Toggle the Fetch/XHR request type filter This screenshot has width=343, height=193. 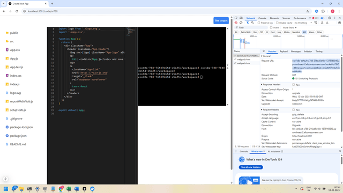[245, 32]
